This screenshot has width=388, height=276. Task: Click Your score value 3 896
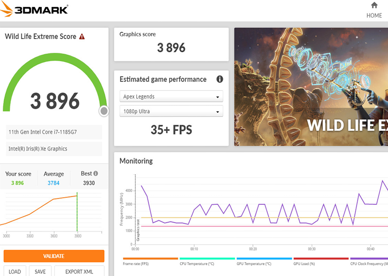[x=18, y=183]
